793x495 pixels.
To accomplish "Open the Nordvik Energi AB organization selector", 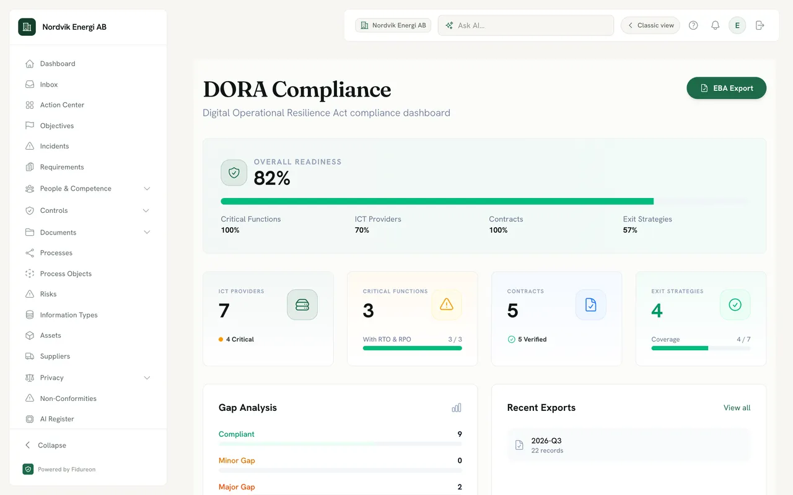I will (393, 25).
